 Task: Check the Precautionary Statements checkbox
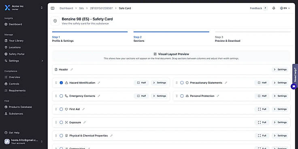[x=182, y=83]
